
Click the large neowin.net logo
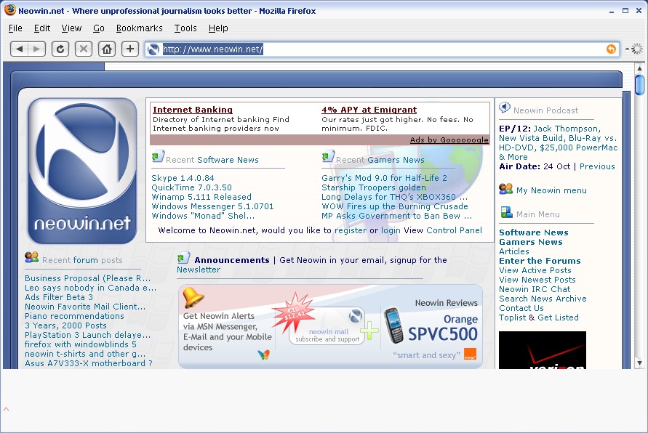pos(82,171)
